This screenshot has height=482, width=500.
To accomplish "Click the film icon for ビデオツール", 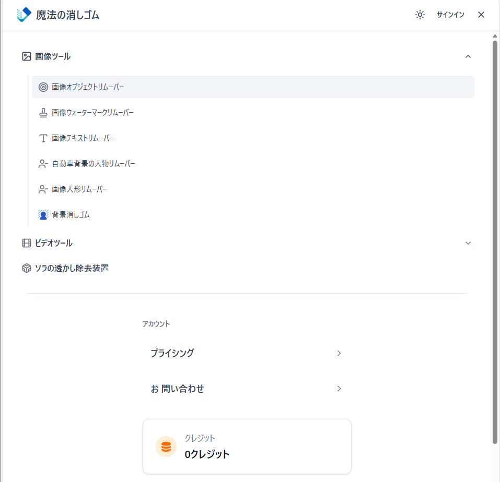I will [x=27, y=243].
